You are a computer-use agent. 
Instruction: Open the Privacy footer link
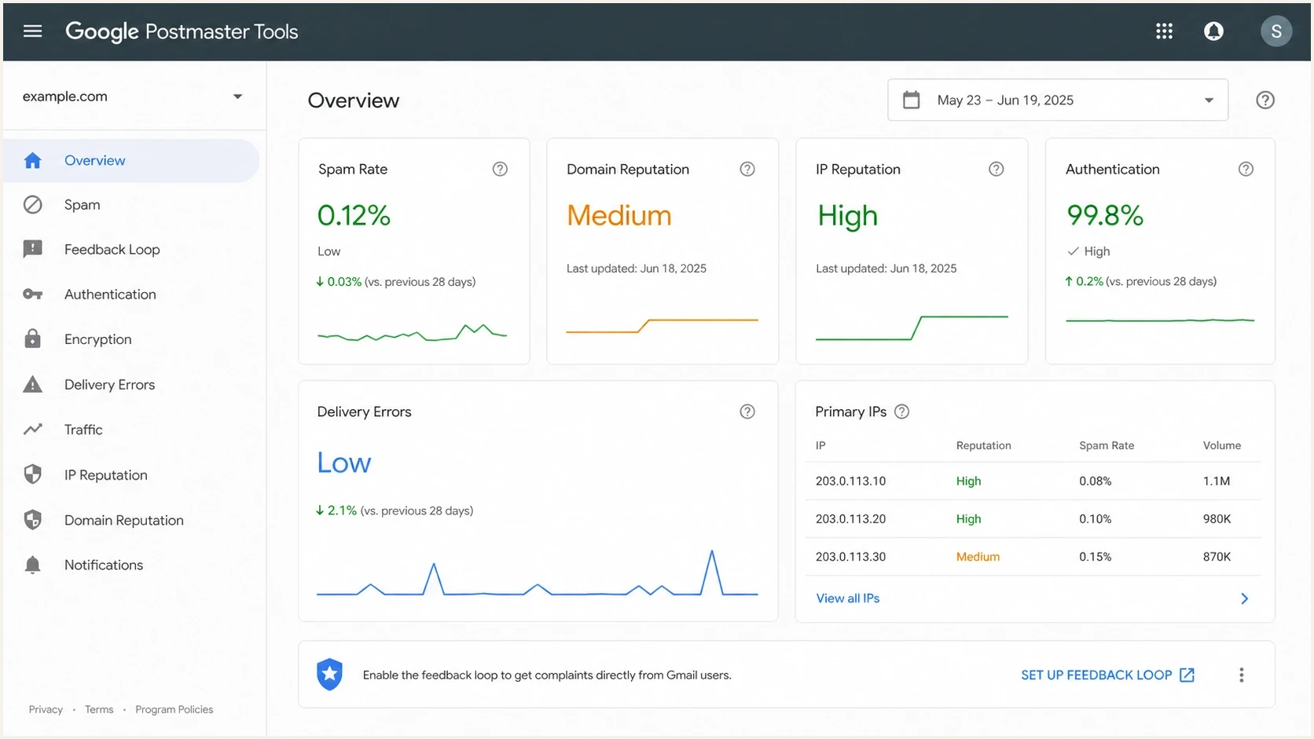[46, 709]
